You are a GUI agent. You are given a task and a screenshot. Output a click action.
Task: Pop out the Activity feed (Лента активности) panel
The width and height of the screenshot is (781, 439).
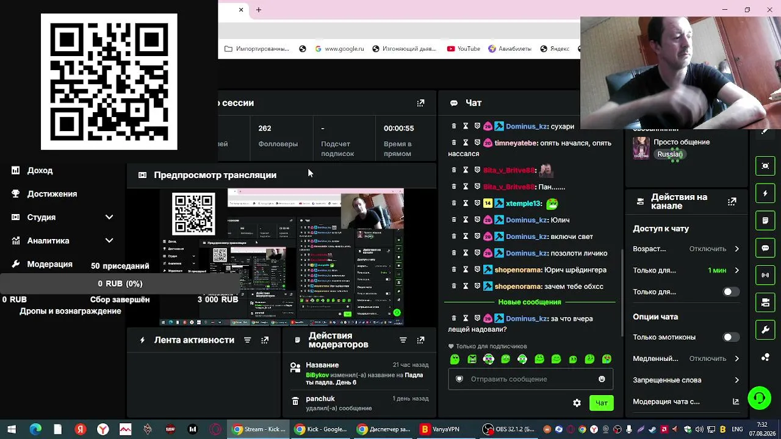265,340
